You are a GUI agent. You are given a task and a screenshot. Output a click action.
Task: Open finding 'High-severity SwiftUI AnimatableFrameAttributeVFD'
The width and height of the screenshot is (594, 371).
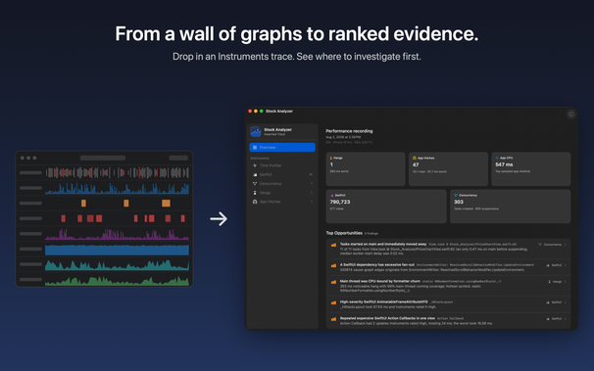point(448,304)
